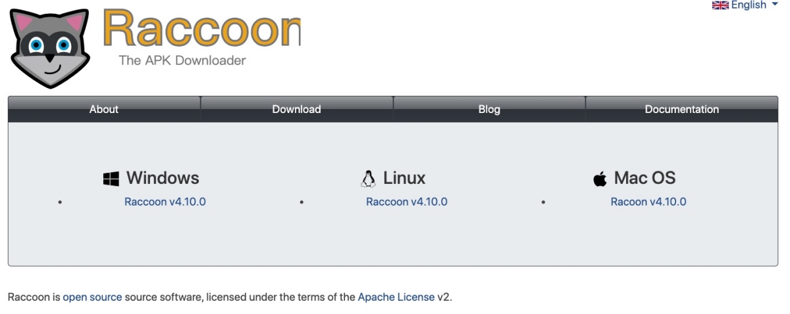The image size is (790, 314).
Task: Select the Documentation tab
Action: tap(681, 110)
